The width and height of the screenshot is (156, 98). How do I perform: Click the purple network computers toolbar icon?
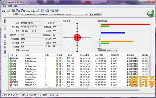(23, 11)
